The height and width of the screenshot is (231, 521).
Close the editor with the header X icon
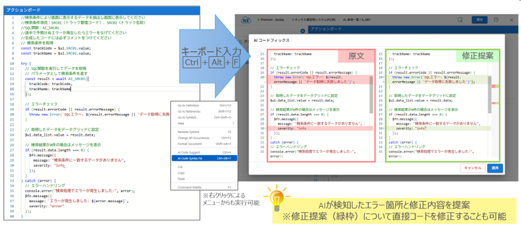click(512, 20)
